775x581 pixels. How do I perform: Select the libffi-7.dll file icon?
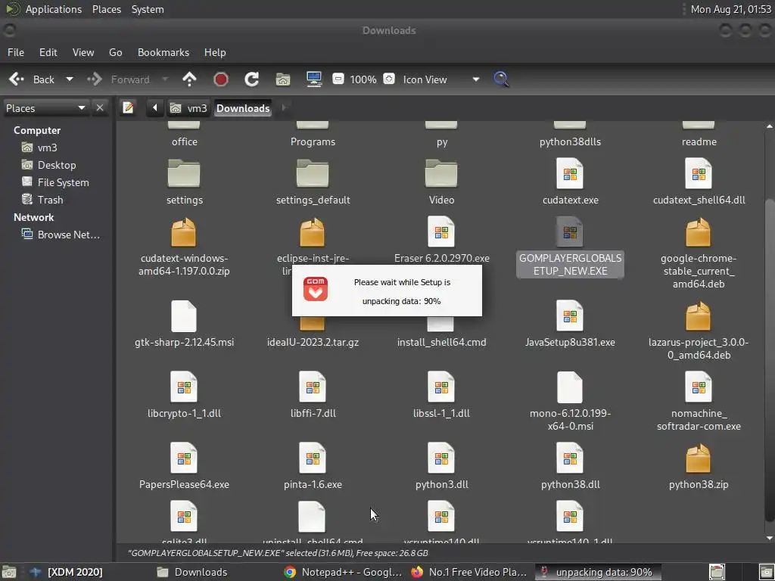[313, 387]
